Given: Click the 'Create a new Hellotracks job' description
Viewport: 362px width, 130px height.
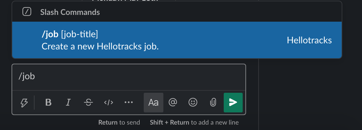Looking at the screenshot, I should point(100,46).
